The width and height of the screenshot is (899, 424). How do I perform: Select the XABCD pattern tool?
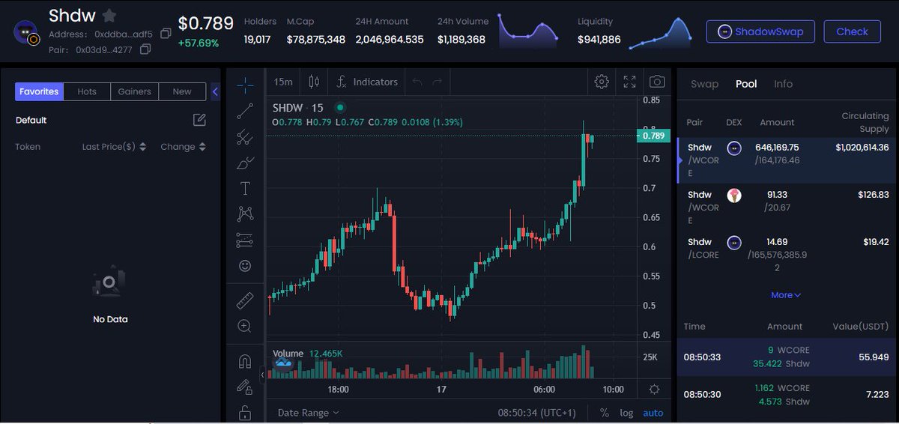click(245, 214)
